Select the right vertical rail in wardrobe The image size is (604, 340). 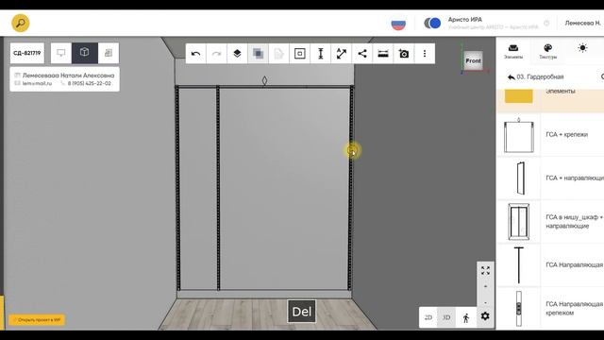coord(350,188)
